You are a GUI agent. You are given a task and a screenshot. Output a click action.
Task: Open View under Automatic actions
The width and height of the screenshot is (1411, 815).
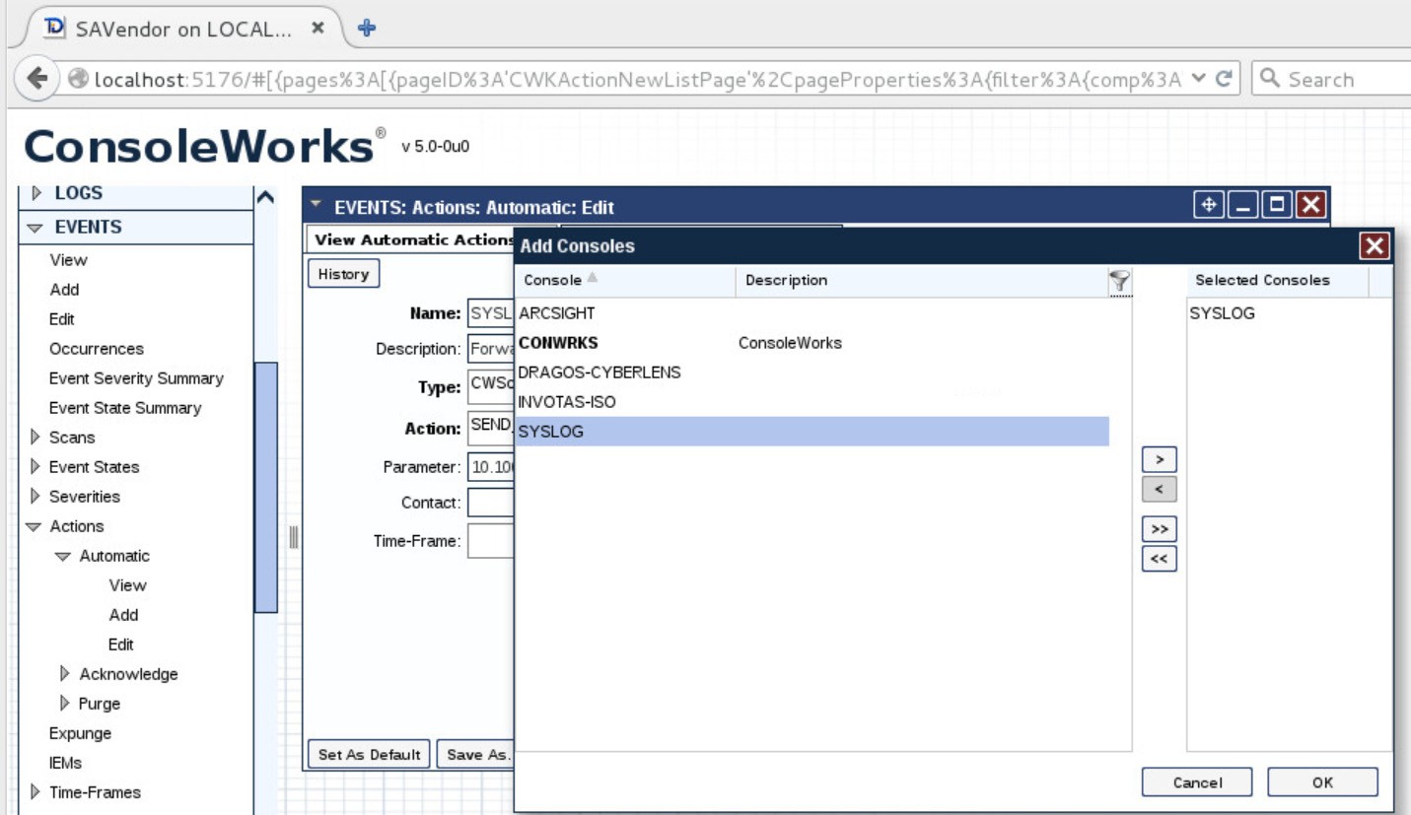tap(127, 585)
